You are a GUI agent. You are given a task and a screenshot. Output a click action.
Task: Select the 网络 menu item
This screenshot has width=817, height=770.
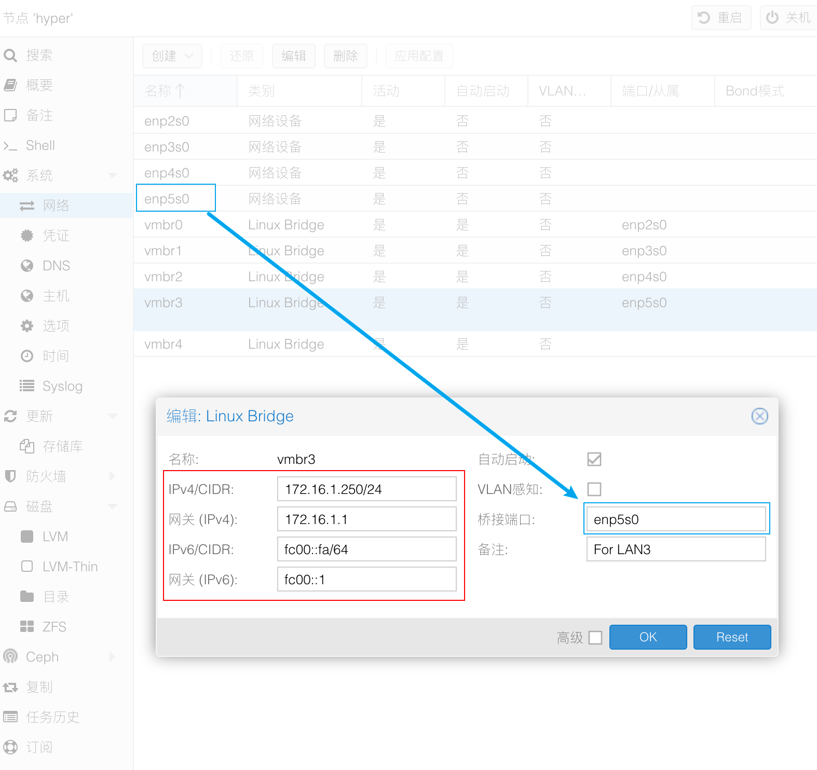(66, 205)
